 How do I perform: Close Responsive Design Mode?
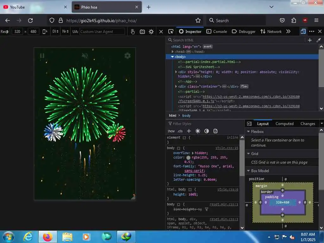pyautogui.click(x=161, y=32)
